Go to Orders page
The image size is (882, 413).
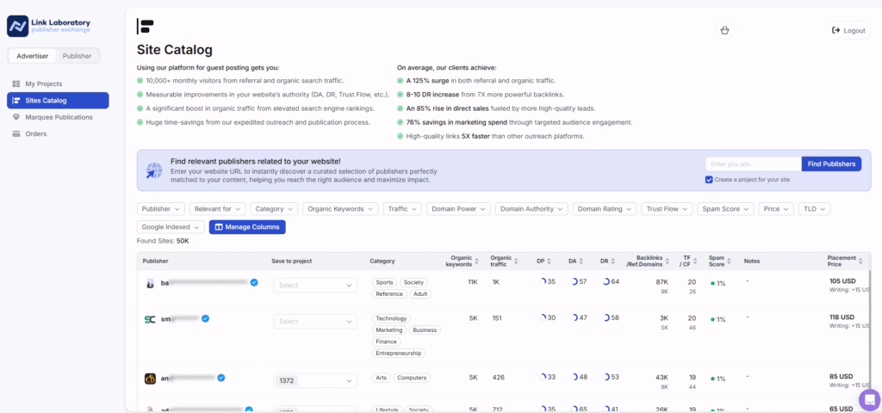click(35, 133)
